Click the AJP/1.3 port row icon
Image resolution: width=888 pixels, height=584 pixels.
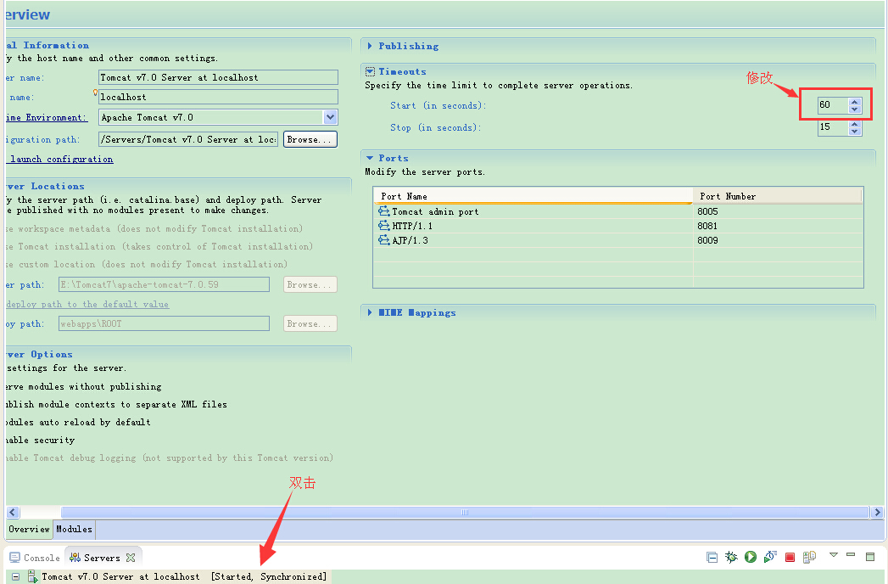(384, 240)
